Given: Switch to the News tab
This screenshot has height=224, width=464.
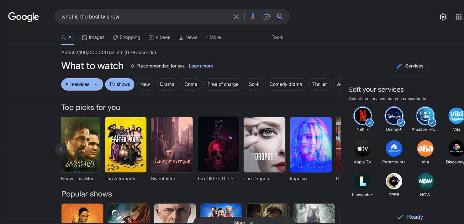Looking at the screenshot, I should pos(188,37).
